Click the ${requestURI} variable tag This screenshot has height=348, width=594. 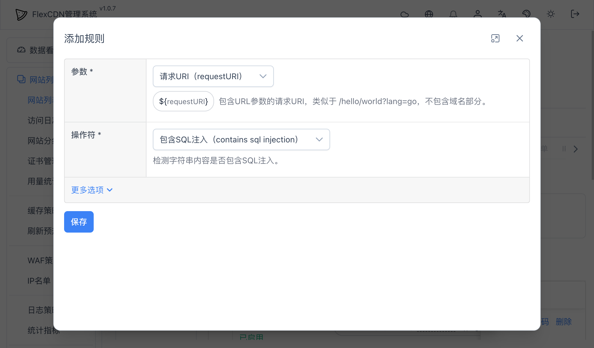pyautogui.click(x=183, y=101)
